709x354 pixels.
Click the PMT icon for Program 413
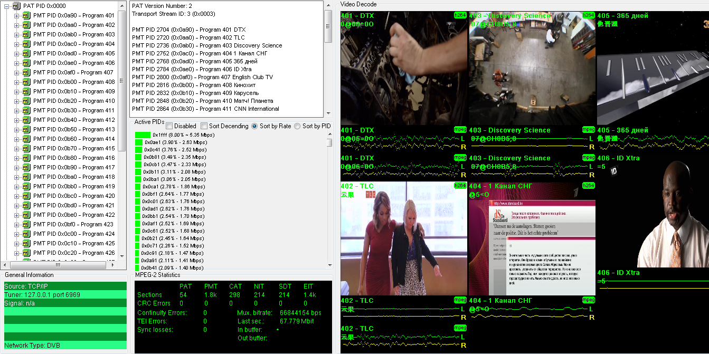(26, 129)
